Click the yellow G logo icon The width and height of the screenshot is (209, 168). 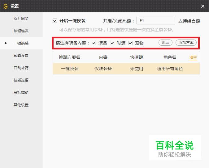click(6, 6)
